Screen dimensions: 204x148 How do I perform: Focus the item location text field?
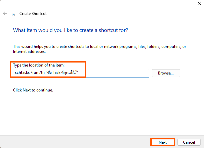pyautogui.click(x=81, y=73)
